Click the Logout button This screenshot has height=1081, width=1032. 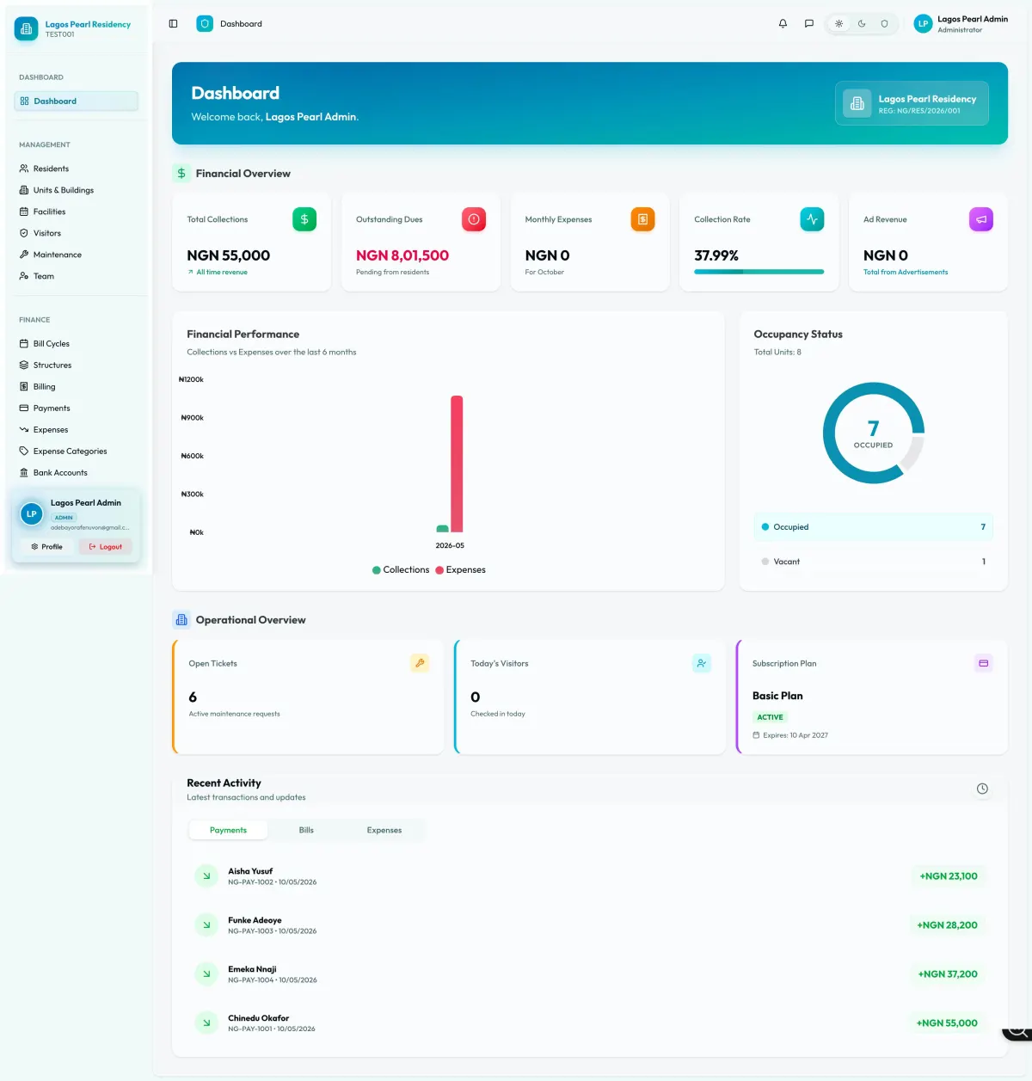106,547
